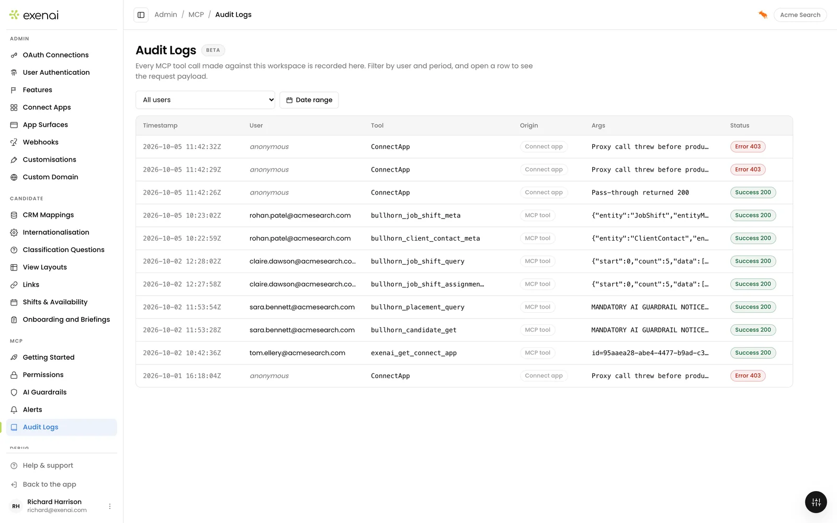Click Error 403 badge on 2026-10-01 row
This screenshot has width=837, height=523.
click(x=748, y=376)
